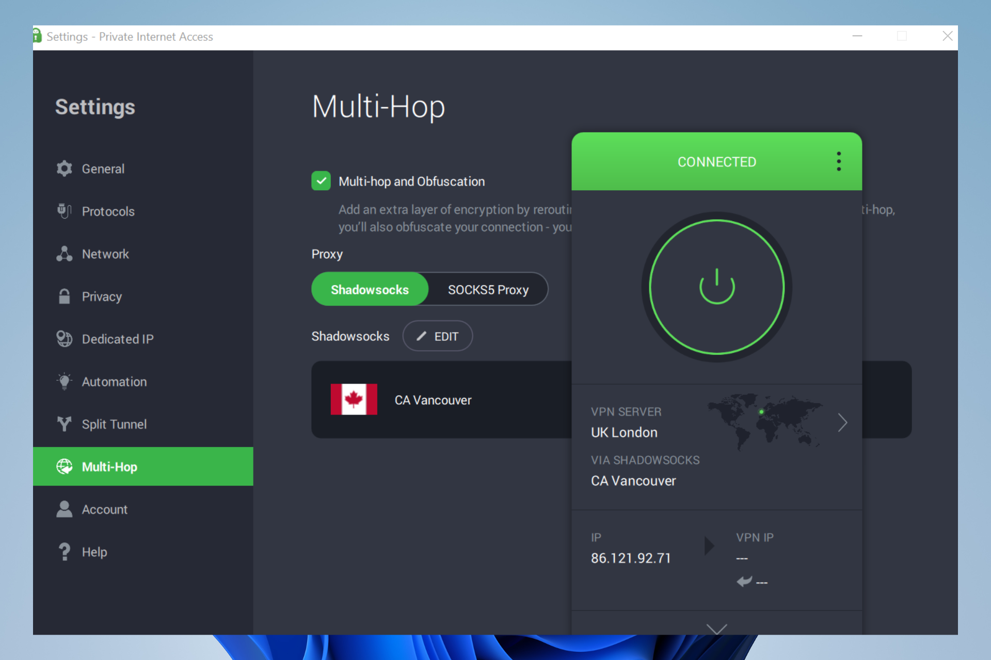Click the Dedicated IP globe icon
The width and height of the screenshot is (991, 660).
coord(65,339)
